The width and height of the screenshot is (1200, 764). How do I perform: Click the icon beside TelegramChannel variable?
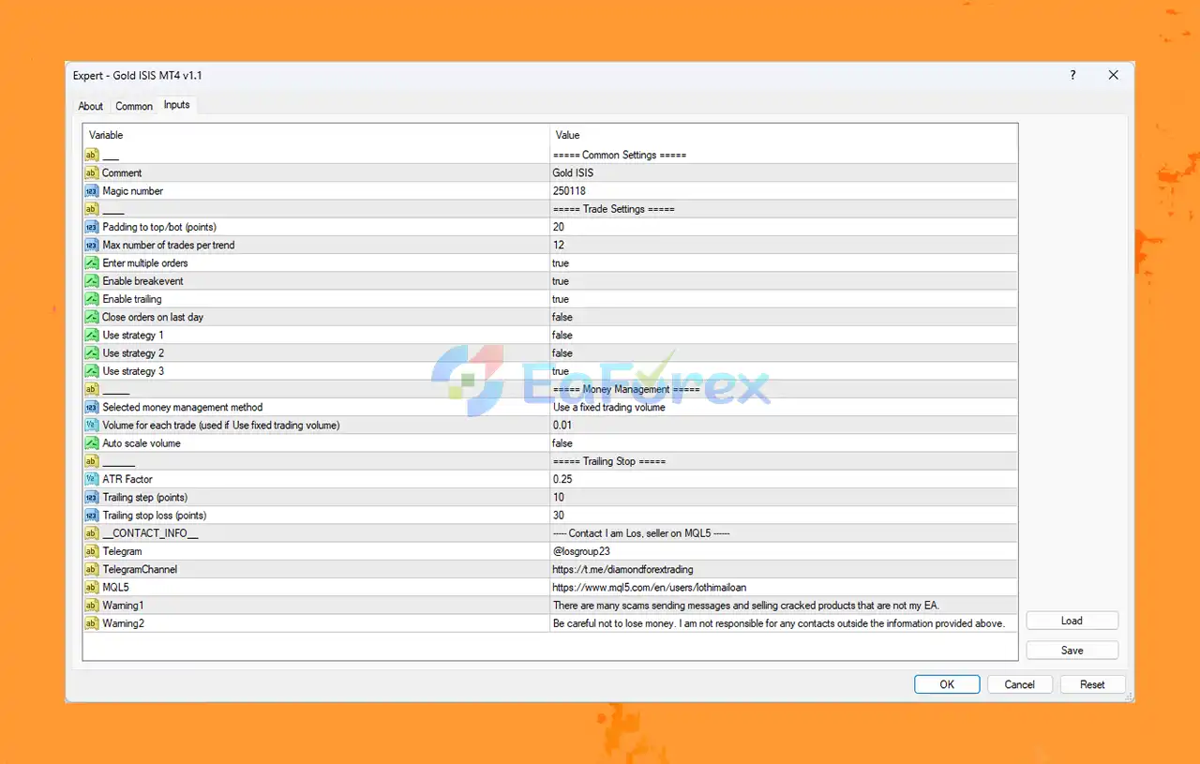click(92, 569)
